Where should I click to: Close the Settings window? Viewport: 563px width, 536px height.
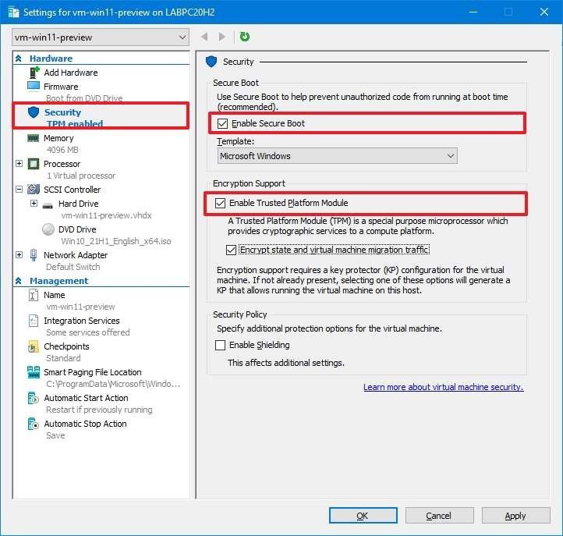544,12
